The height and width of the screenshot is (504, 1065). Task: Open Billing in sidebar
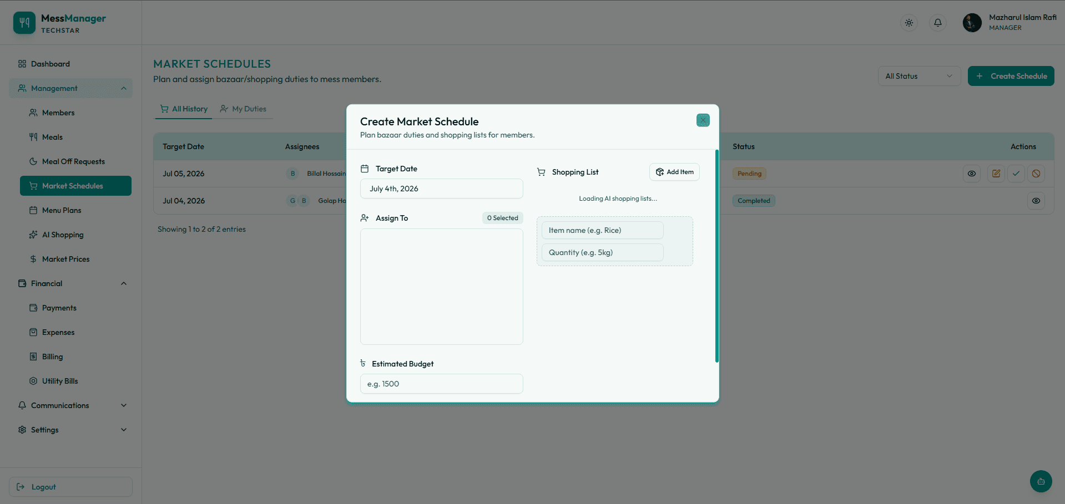(75, 357)
